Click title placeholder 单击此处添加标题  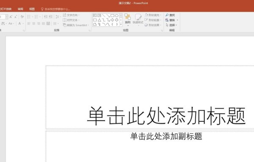pos(166,116)
